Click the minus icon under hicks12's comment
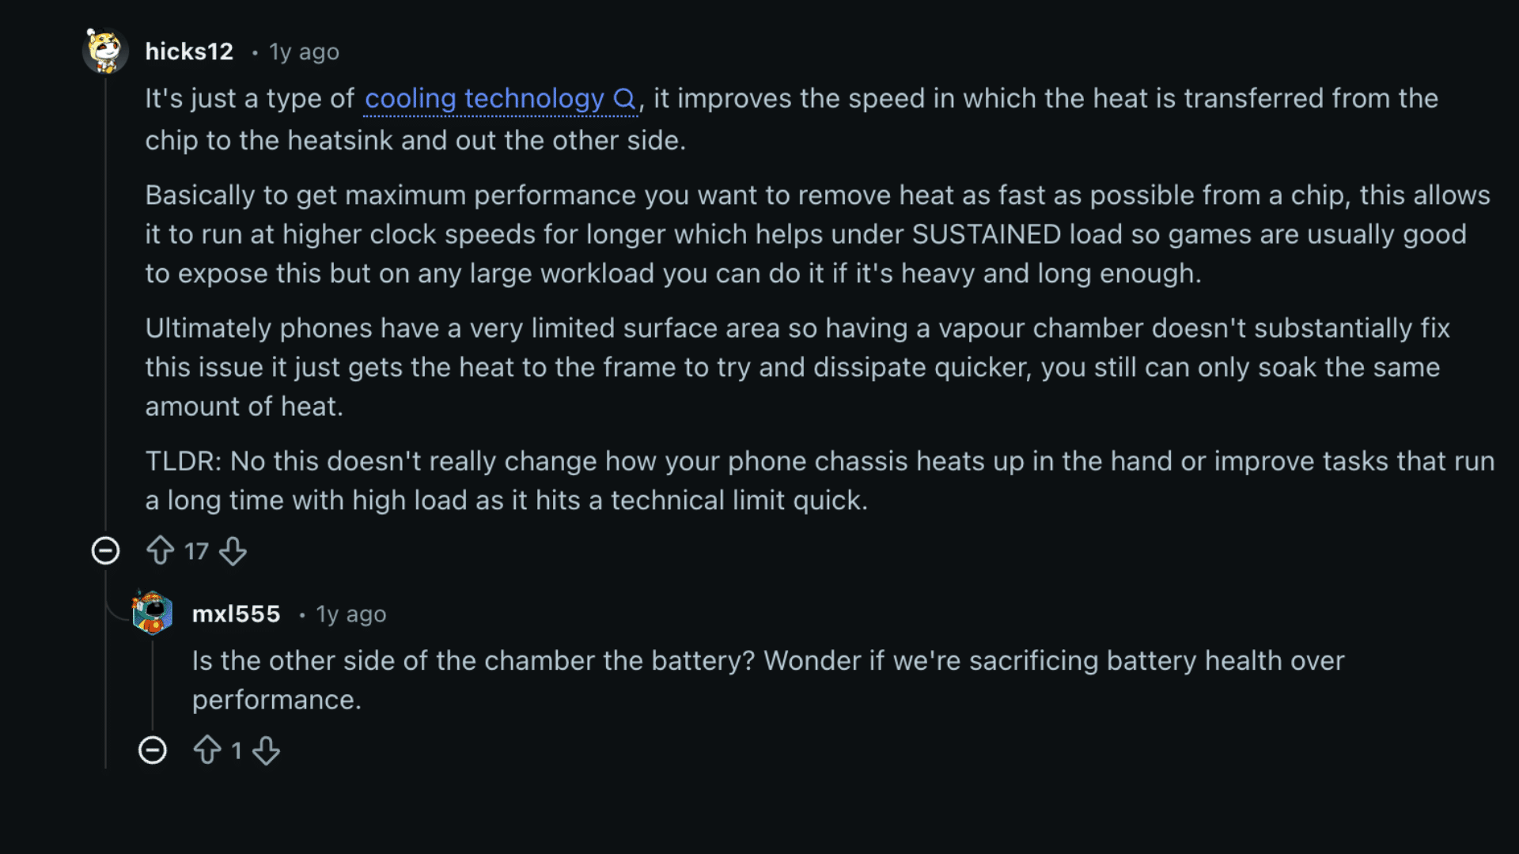The width and height of the screenshot is (1519, 854). 106,551
